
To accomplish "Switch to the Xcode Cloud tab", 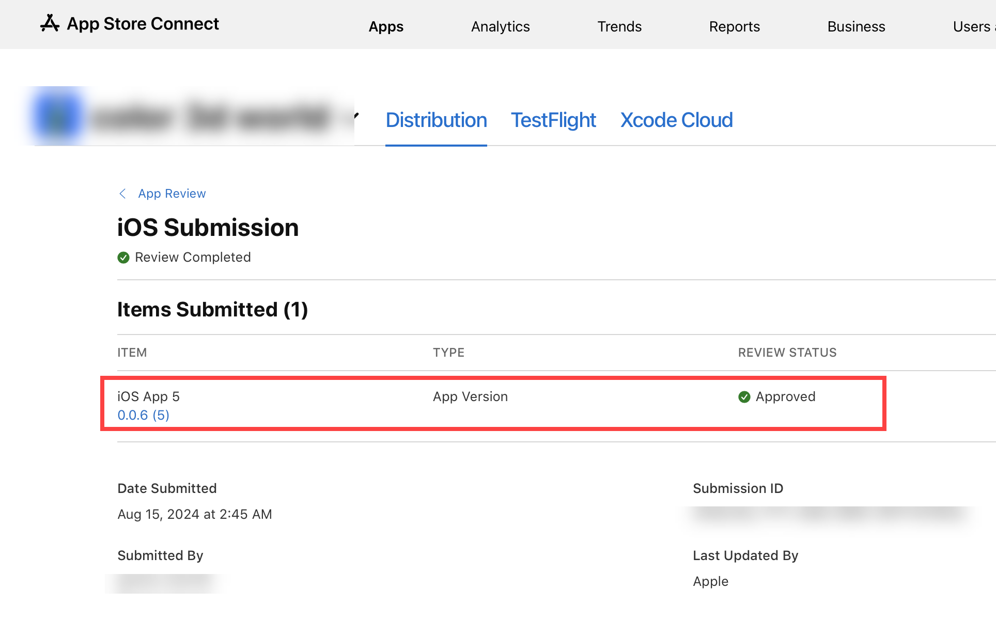I will pyautogui.click(x=676, y=120).
